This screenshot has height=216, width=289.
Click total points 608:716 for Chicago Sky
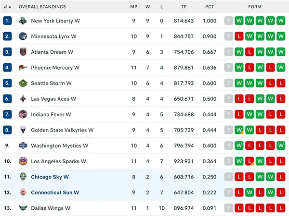[184, 177]
